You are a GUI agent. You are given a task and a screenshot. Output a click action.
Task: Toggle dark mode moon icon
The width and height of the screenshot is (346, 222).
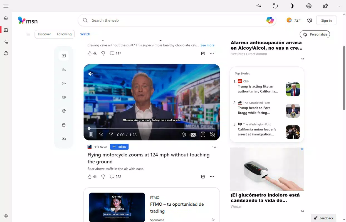[292, 6]
